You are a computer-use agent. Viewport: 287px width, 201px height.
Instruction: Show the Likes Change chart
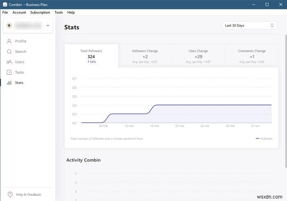(198, 56)
